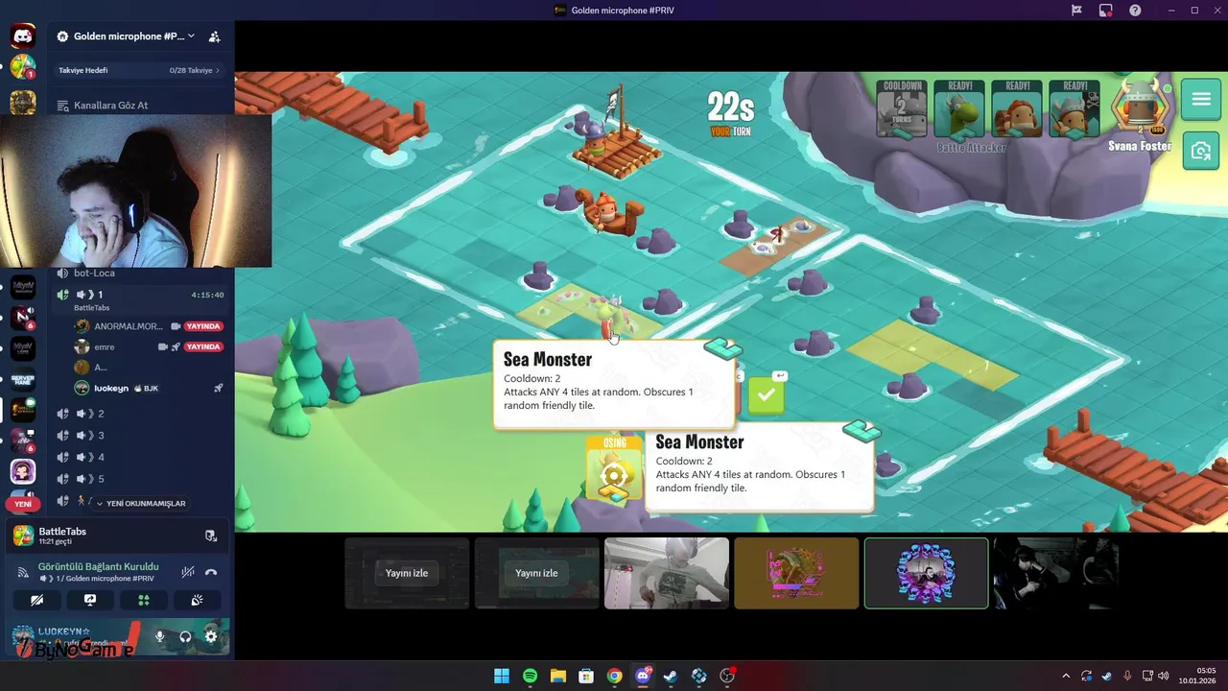Open Svana Foster player profile avatar

(1140, 107)
